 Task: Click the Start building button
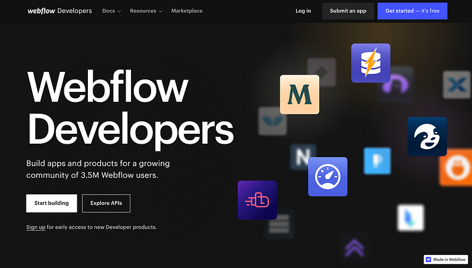coord(51,203)
